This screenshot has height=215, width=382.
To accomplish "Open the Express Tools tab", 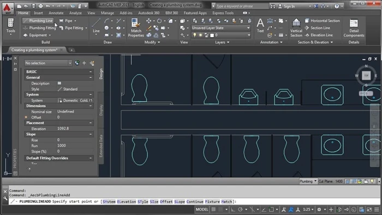I will 223,13.
